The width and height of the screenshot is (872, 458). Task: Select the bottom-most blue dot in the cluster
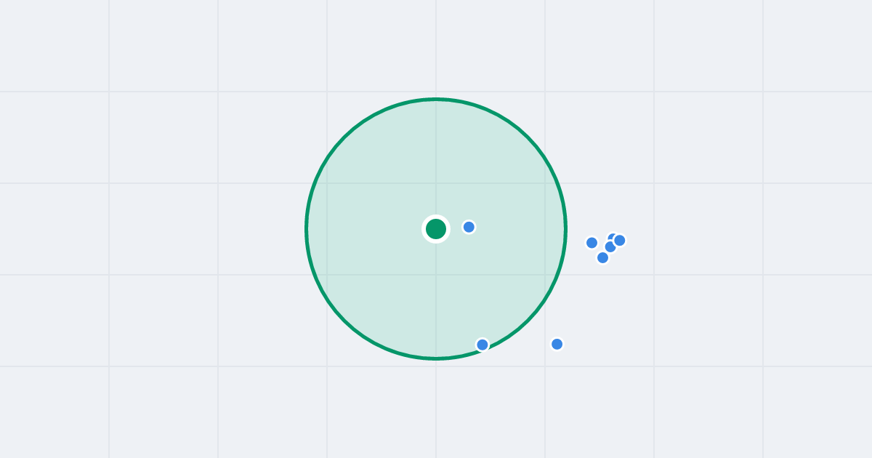tap(602, 257)
